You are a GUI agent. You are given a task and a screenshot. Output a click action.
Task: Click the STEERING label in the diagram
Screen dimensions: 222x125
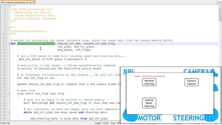[189, 118]
